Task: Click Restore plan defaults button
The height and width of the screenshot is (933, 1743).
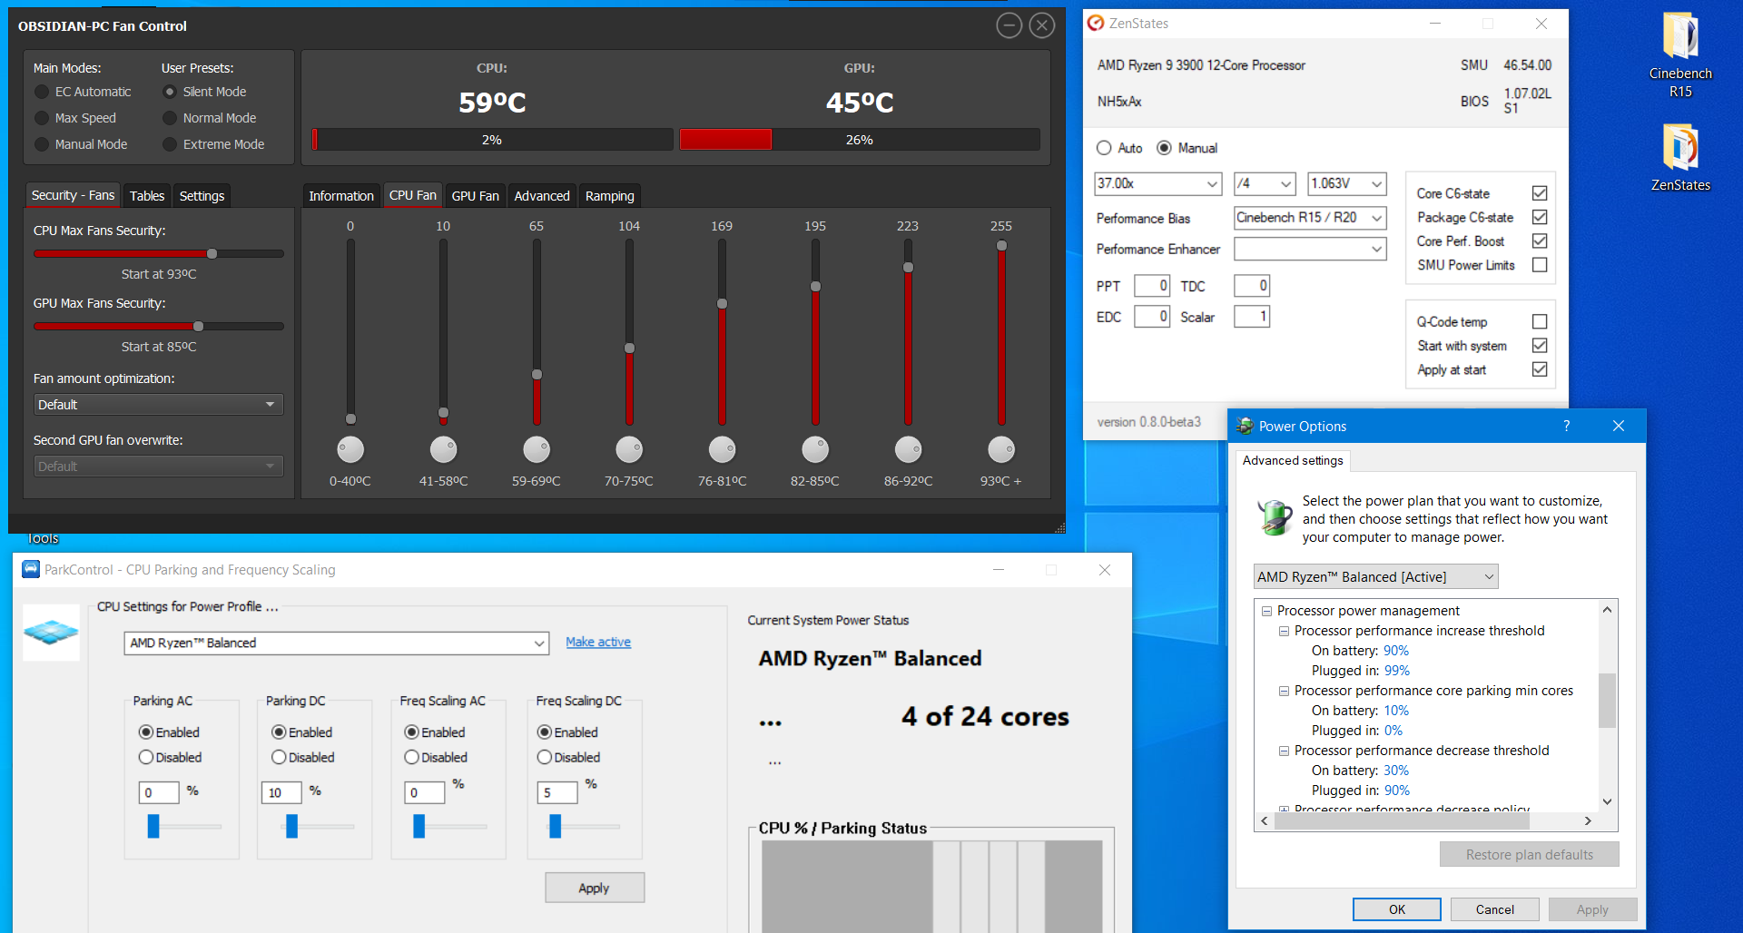Action: click(1529, 854)
